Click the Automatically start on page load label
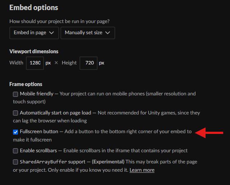Viewport: 230px width, 185px height. [55, 113]
